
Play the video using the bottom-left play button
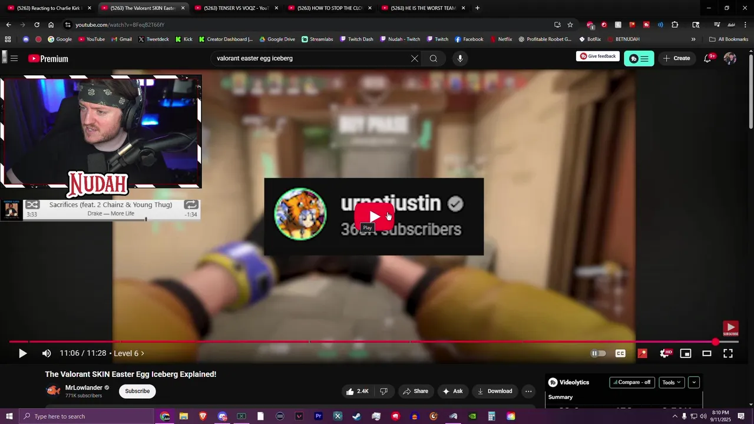[22, 353]
